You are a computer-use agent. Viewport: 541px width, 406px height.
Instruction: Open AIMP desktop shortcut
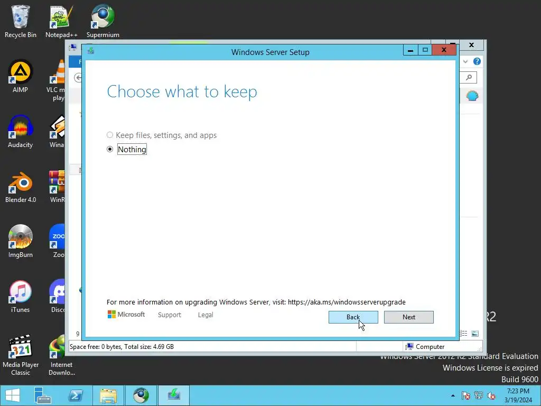21,76
